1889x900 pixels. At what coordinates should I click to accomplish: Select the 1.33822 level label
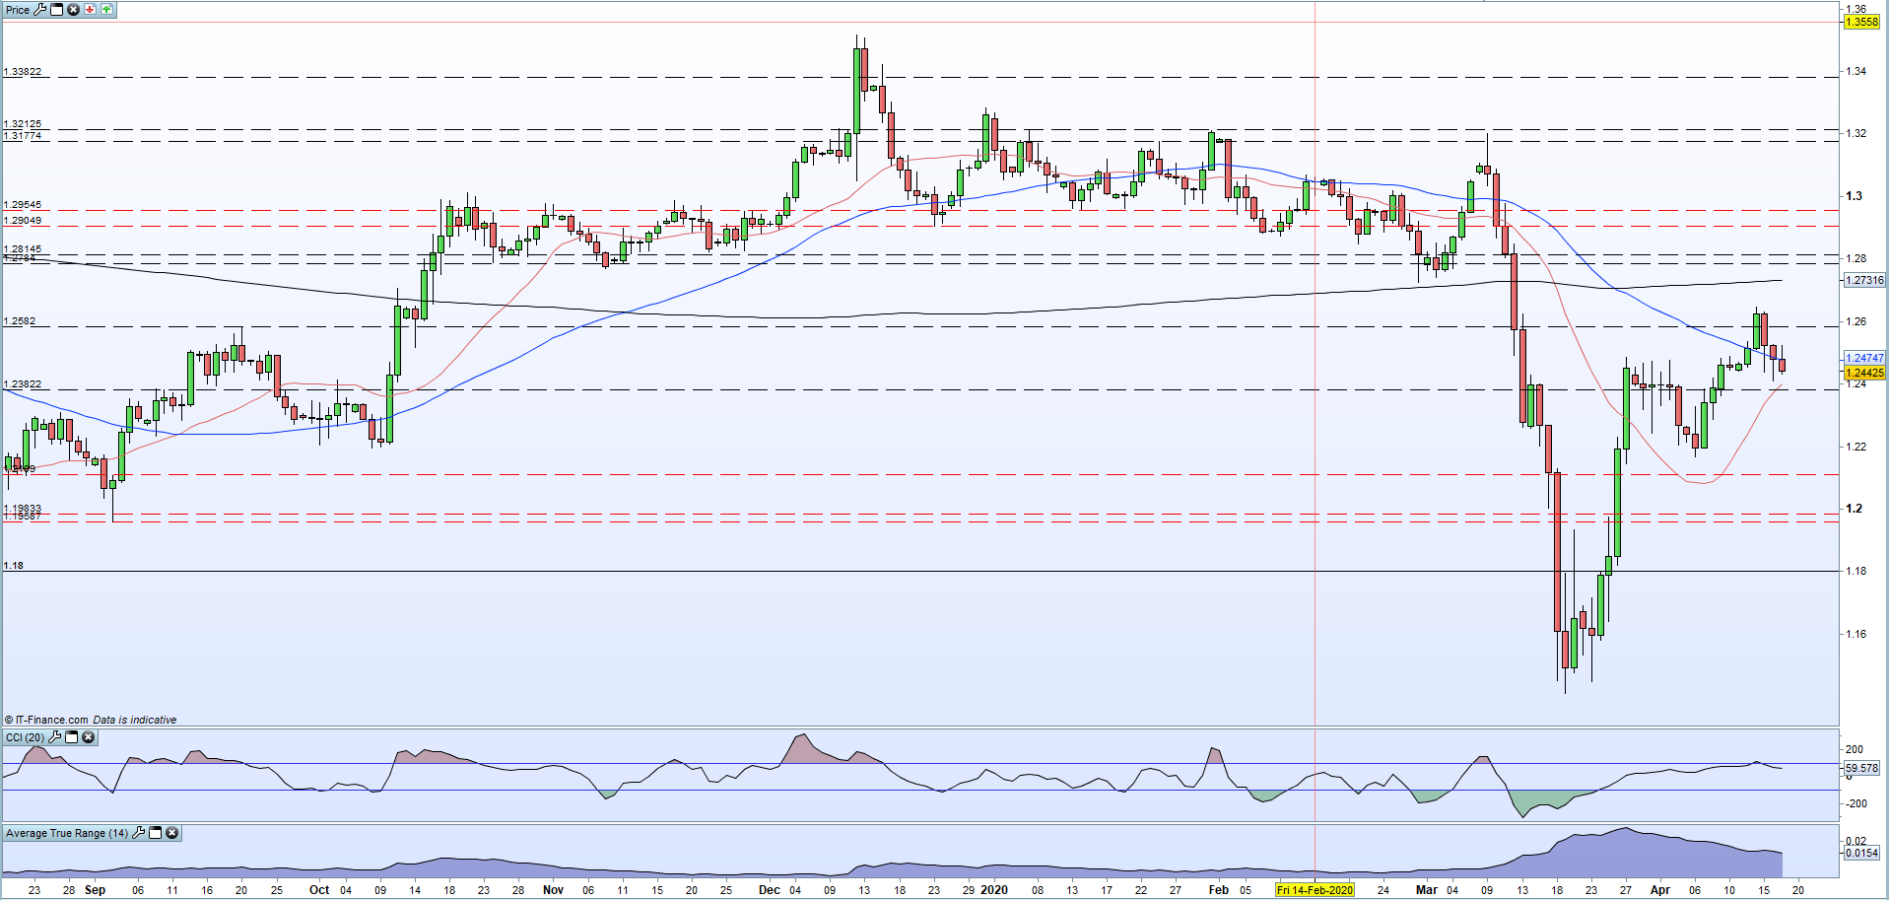[23, 72]
